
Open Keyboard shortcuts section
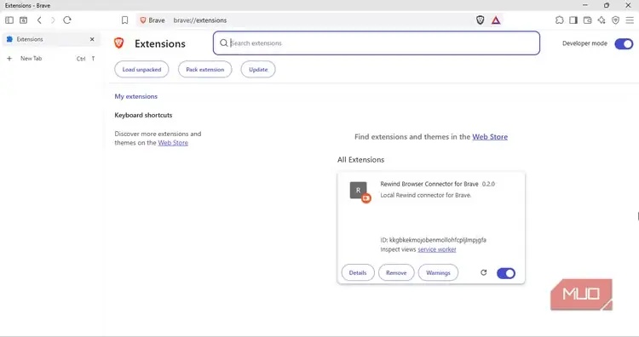(x=143, y=115)
